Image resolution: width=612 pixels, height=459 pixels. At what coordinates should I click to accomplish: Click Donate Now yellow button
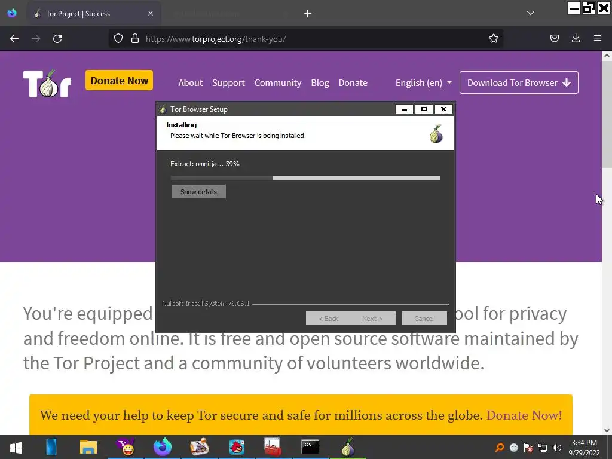pos(119,81)
